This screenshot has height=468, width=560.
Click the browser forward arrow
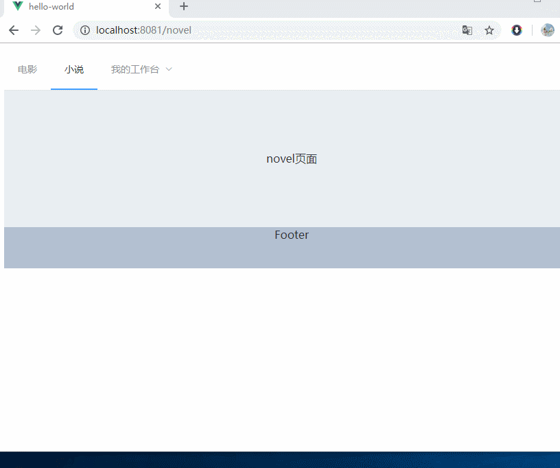(36, 30)
